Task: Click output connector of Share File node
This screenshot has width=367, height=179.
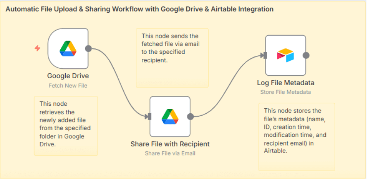Action: pos(190,117)
